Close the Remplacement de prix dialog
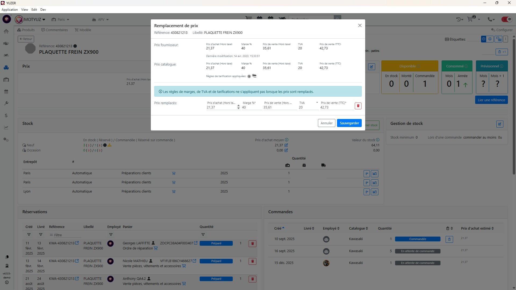516x290 pixels. tap(360, 26)
